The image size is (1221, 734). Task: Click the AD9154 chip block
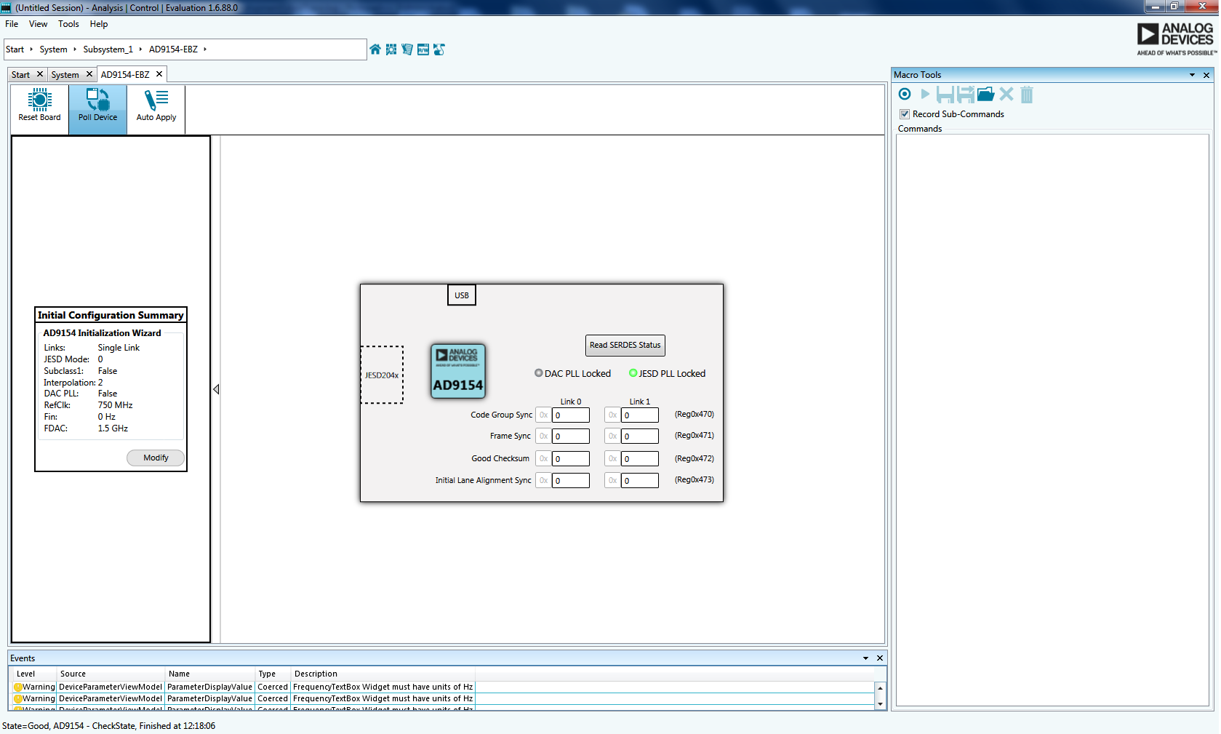pos(457,371)
